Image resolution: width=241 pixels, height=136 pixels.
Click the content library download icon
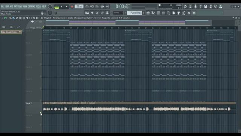(x=221, y=6)
